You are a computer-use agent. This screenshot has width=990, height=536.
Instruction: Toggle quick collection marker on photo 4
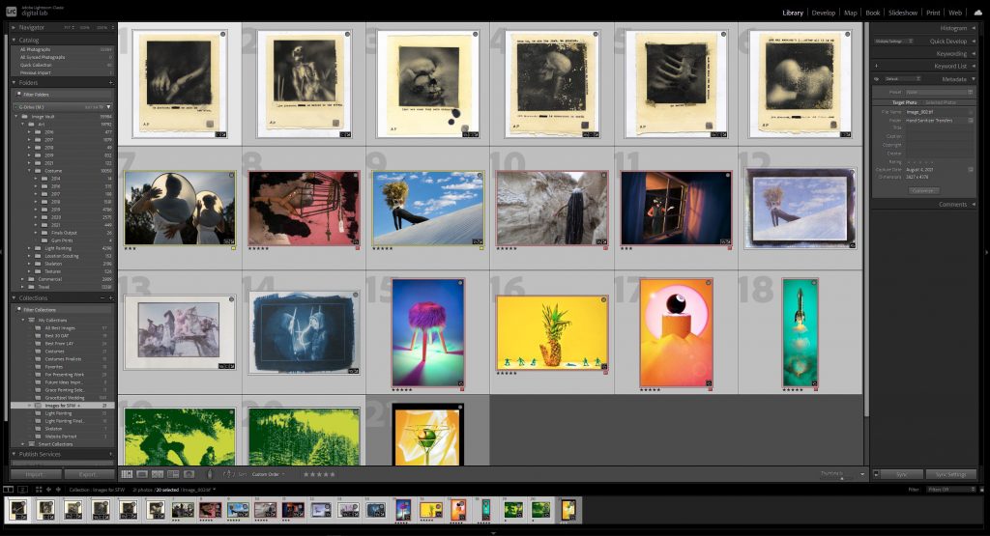coord(595,34)
